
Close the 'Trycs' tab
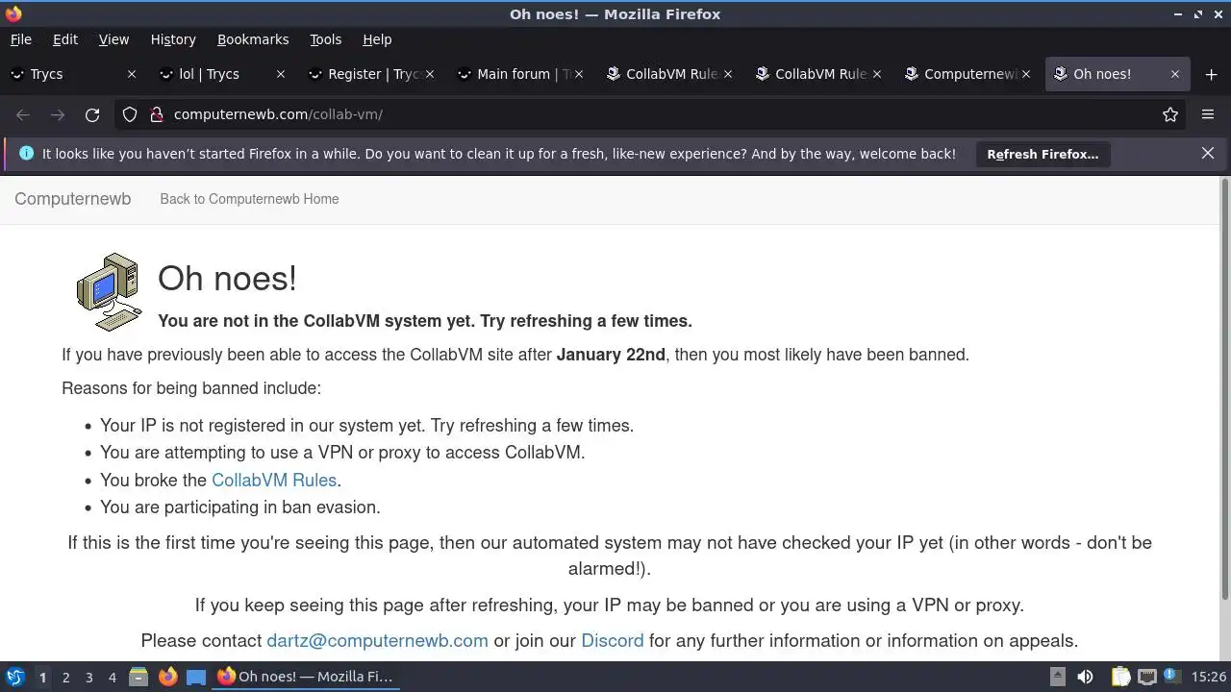pos(132,74)
